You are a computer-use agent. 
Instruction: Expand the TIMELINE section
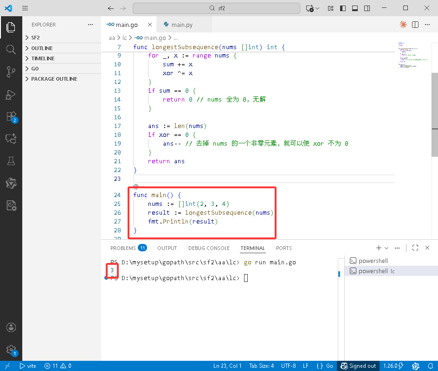click(x=62, y=58)
